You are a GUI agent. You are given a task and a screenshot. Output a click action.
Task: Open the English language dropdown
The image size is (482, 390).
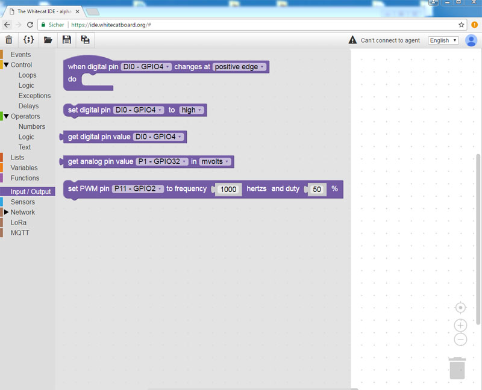click(443, 40)
